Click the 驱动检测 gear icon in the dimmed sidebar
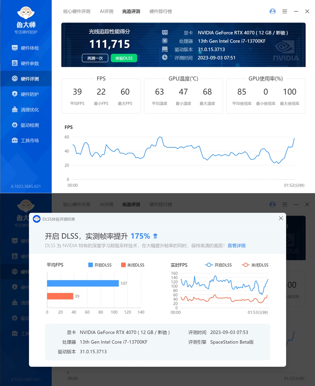 15,318
